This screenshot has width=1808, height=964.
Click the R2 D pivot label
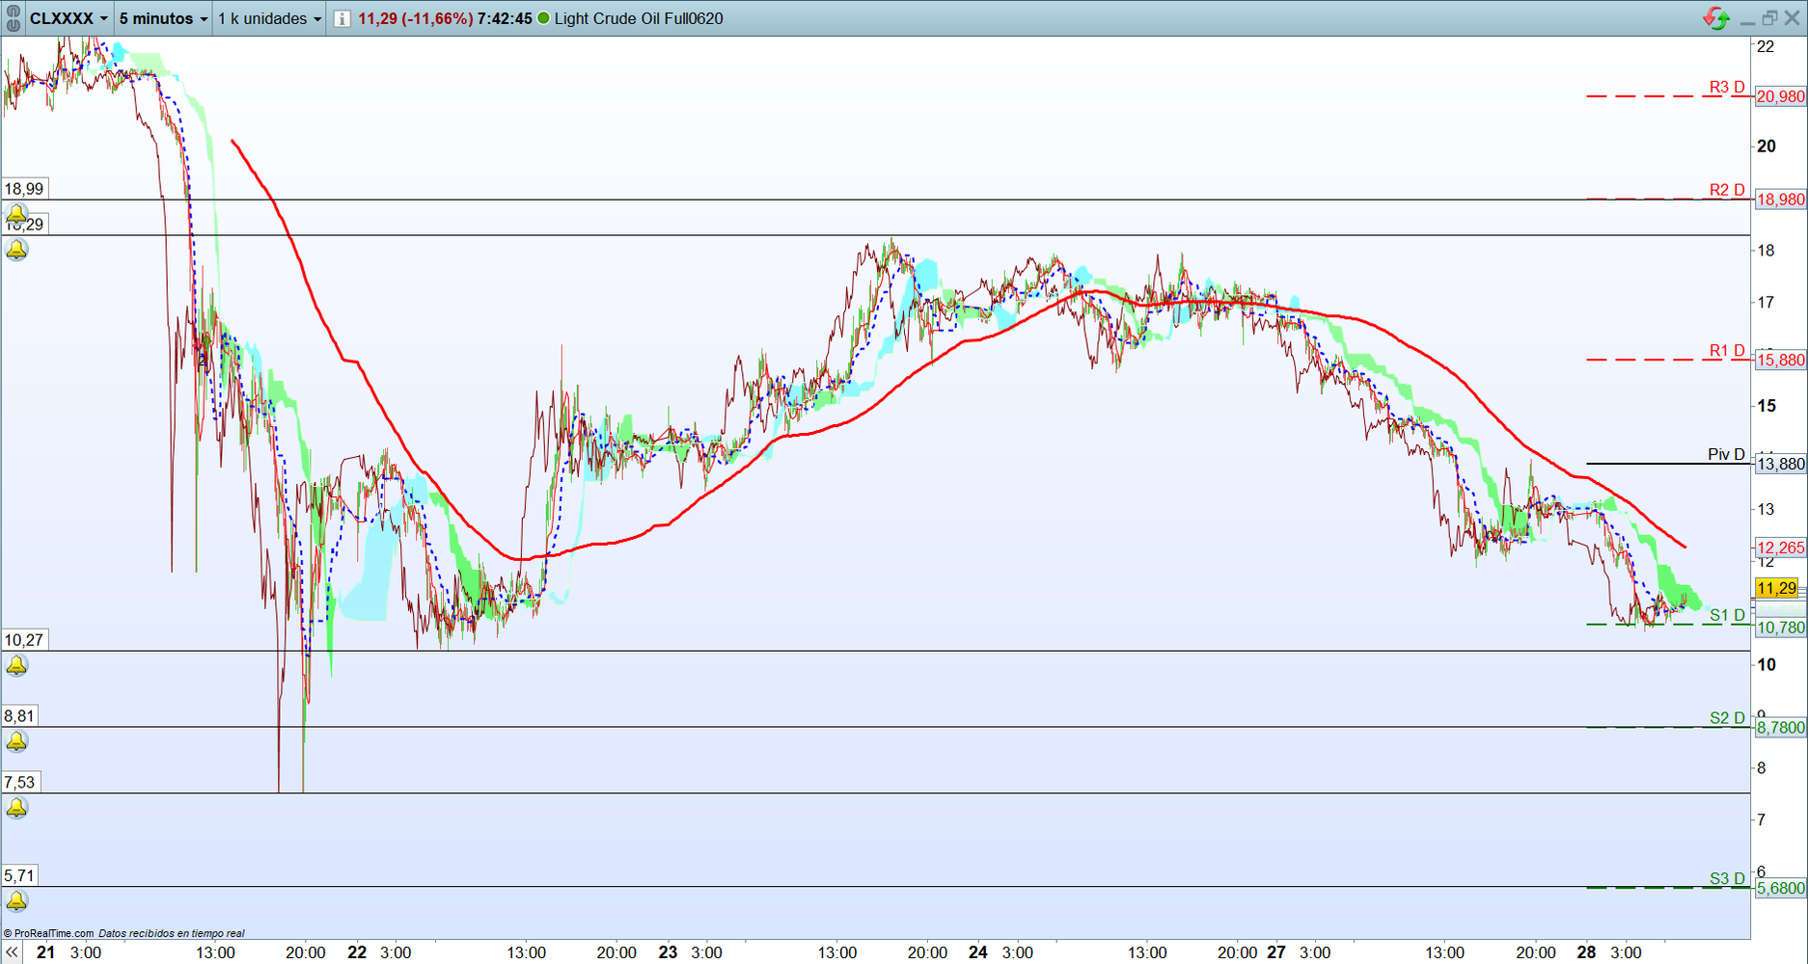[1727, 190]
